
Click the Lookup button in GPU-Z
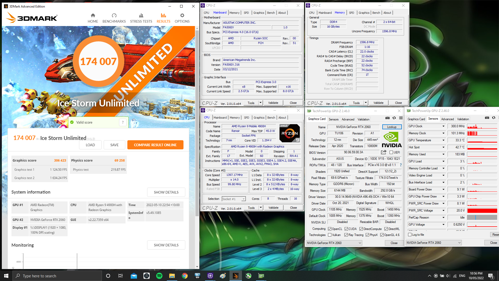pos(392,127)
